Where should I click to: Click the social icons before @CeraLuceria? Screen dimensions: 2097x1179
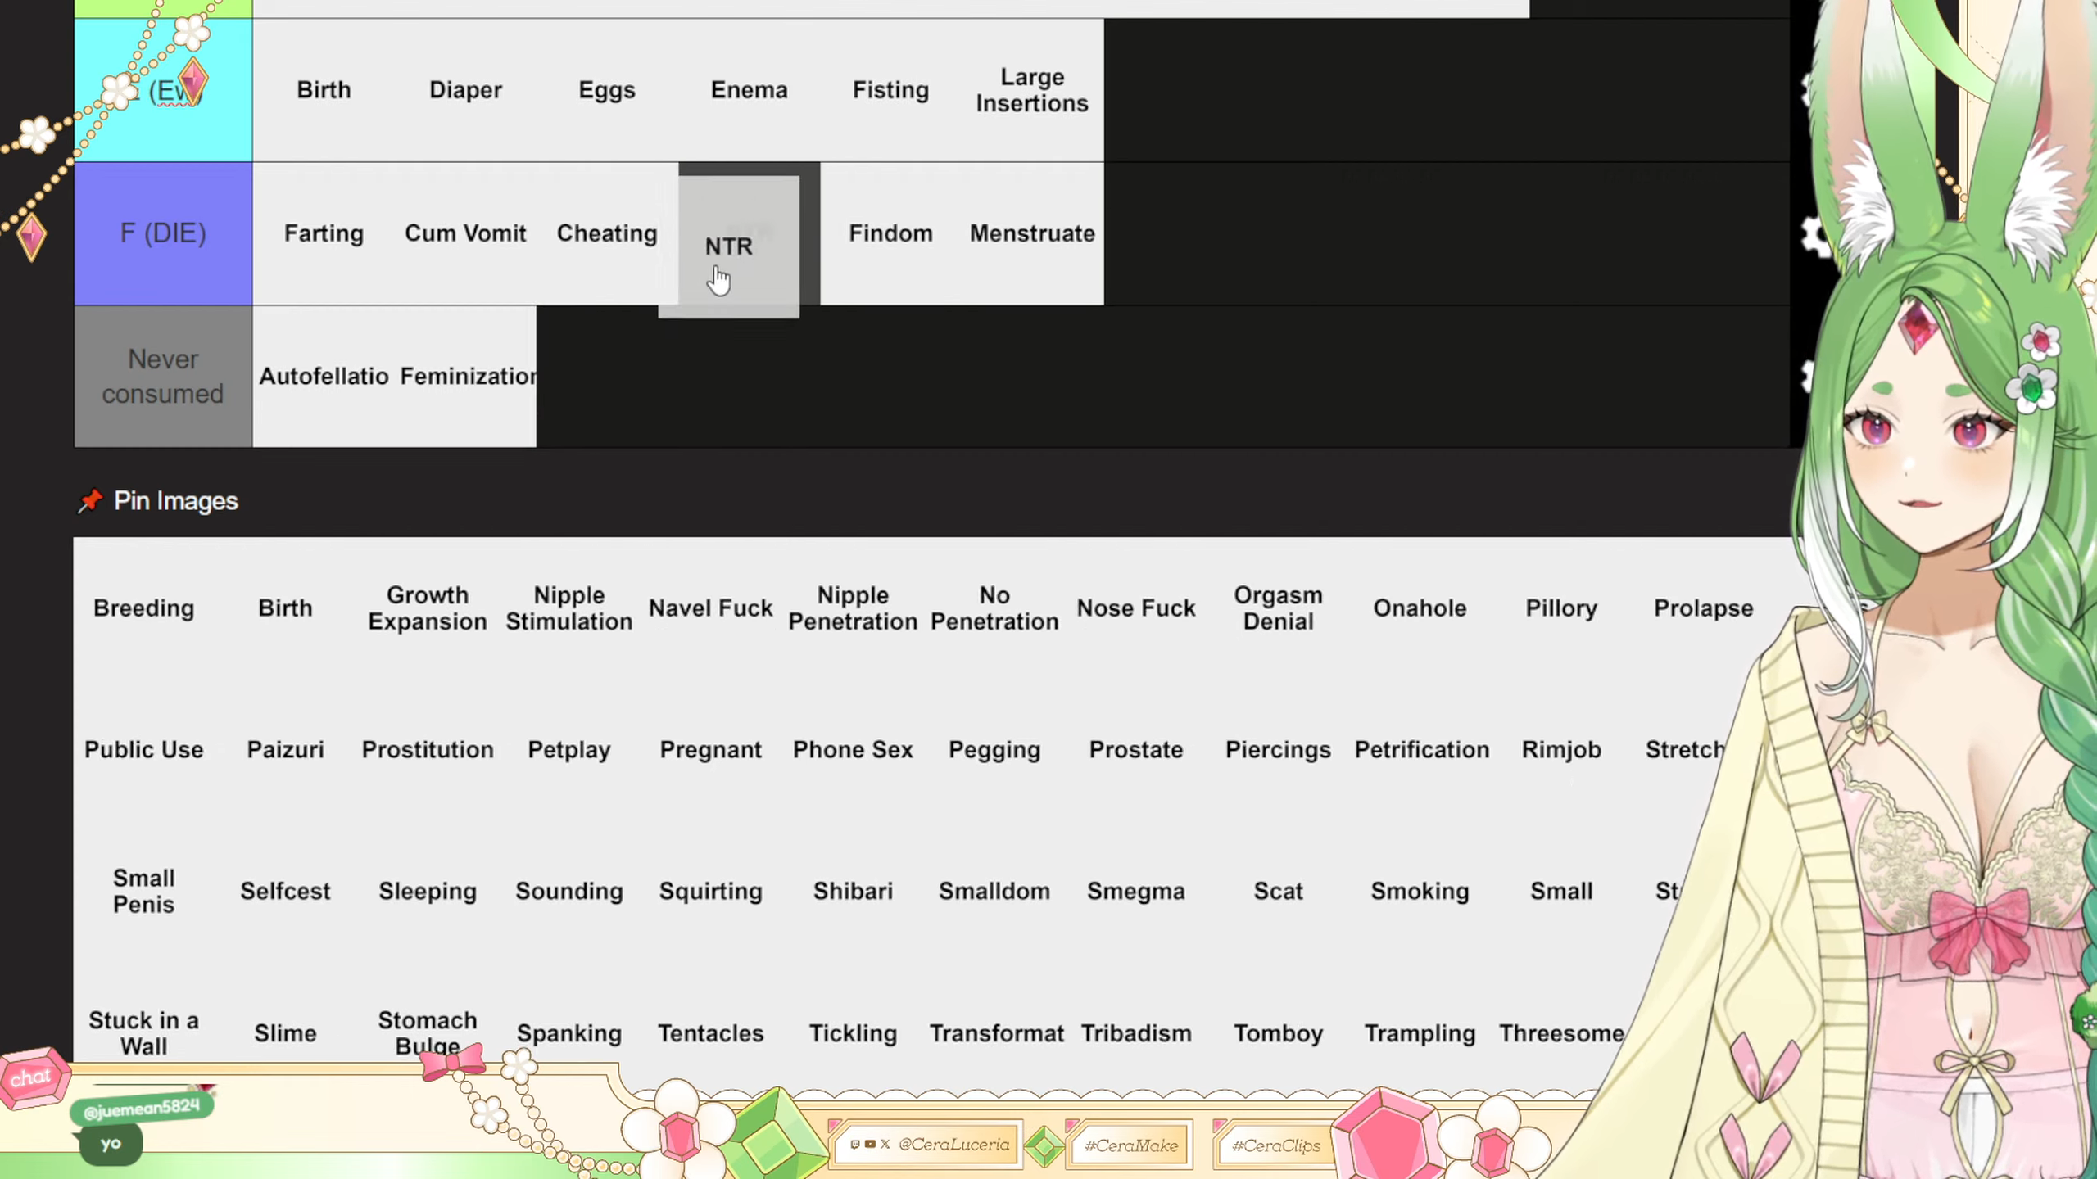(869, 1145)
